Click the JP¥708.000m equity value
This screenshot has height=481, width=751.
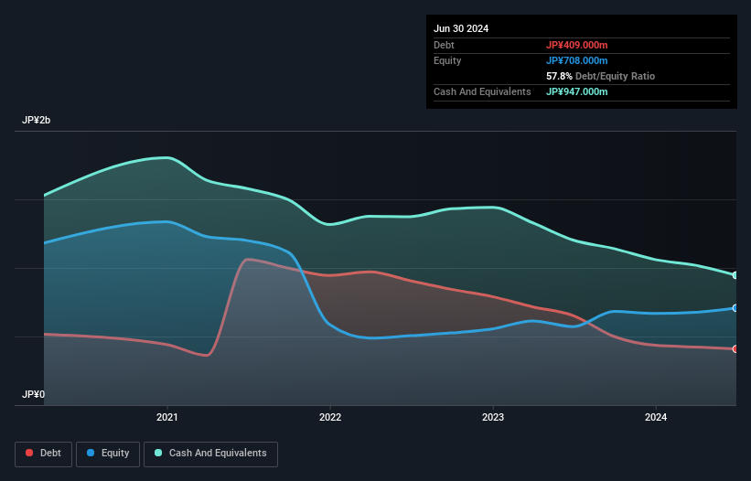tap(576, 60)
